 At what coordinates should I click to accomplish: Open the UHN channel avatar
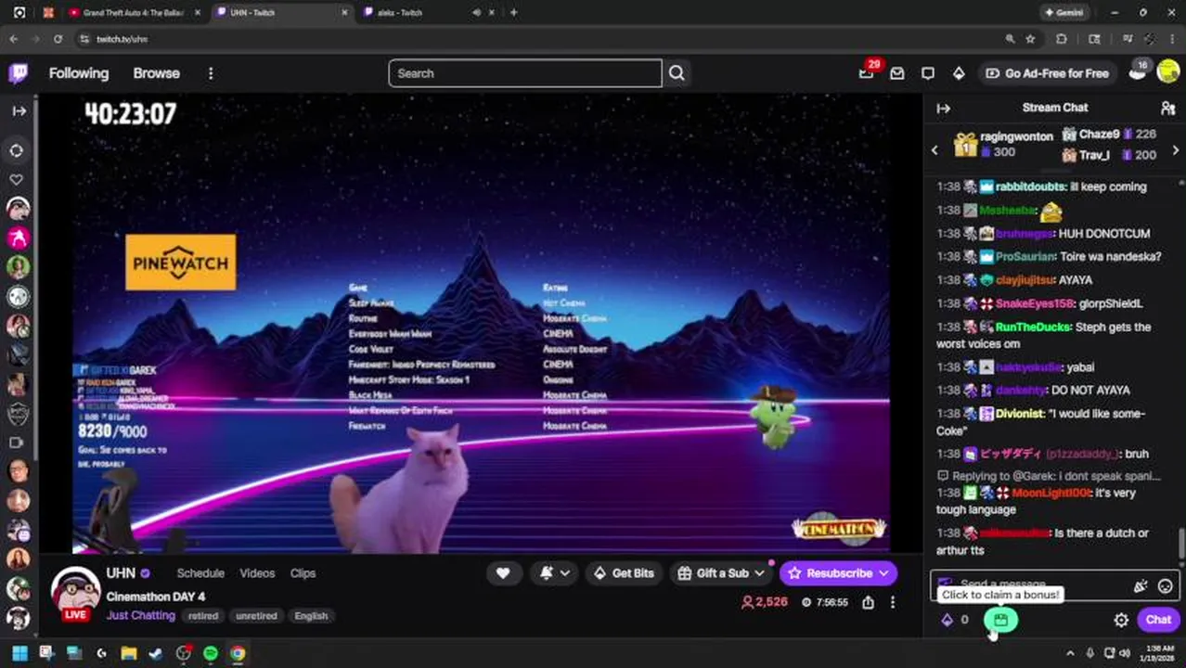75,591
